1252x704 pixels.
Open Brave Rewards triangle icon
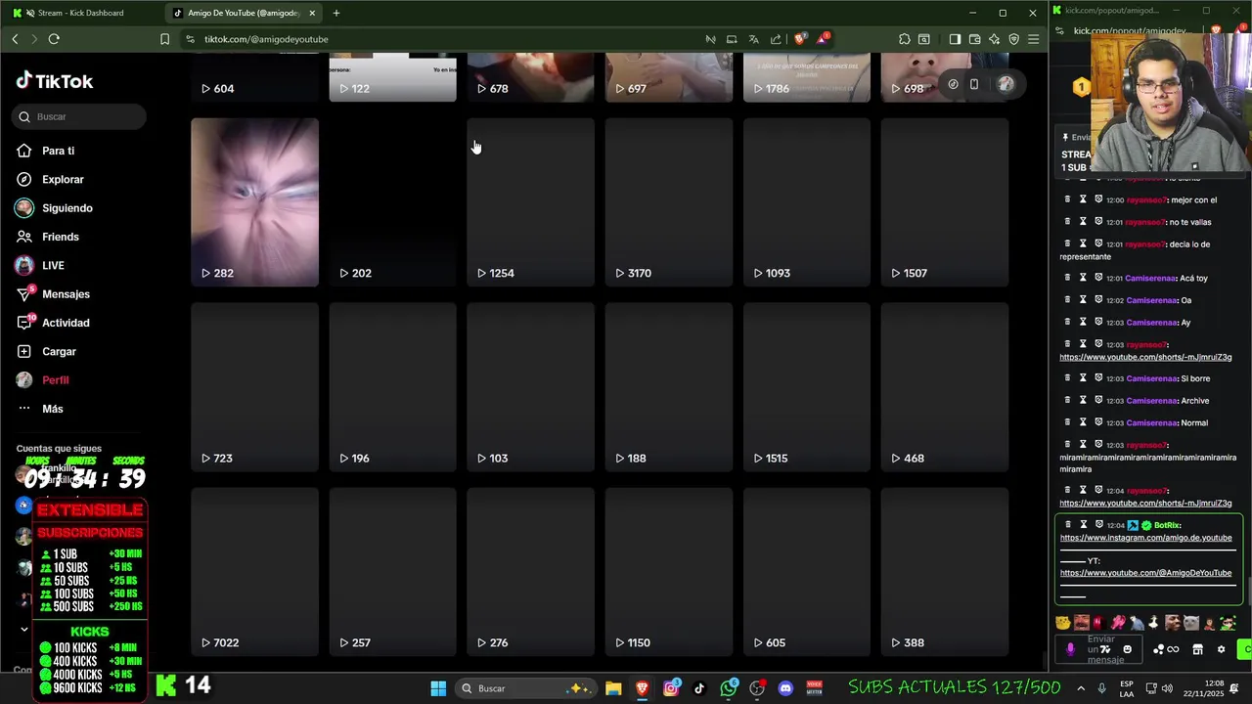coord(824,39)
